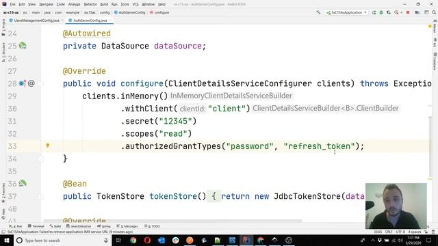Click the config breadcrumb

click(x=105, y=12)
